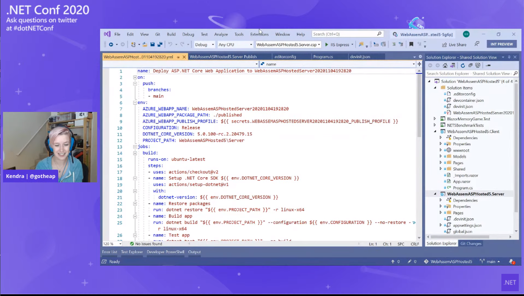Screen dimensions: 524x296
Task: Click the Redo arrow icon
Action: coord(182,44)
